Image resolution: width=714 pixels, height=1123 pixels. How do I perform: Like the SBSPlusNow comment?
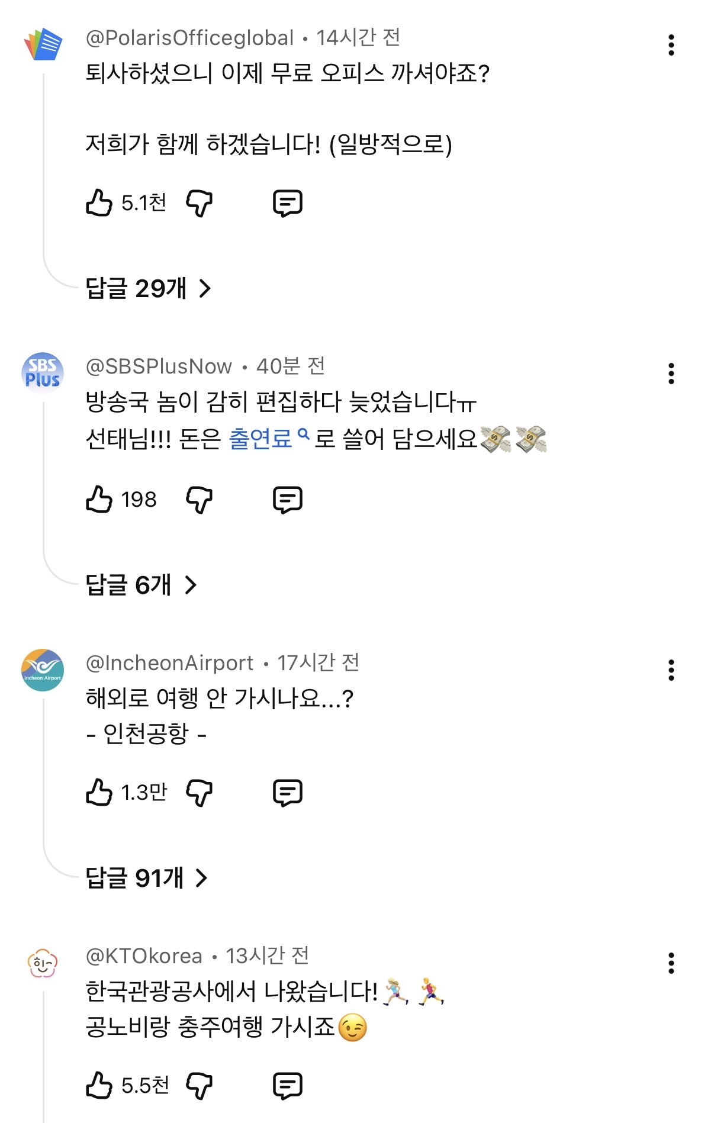99,499
